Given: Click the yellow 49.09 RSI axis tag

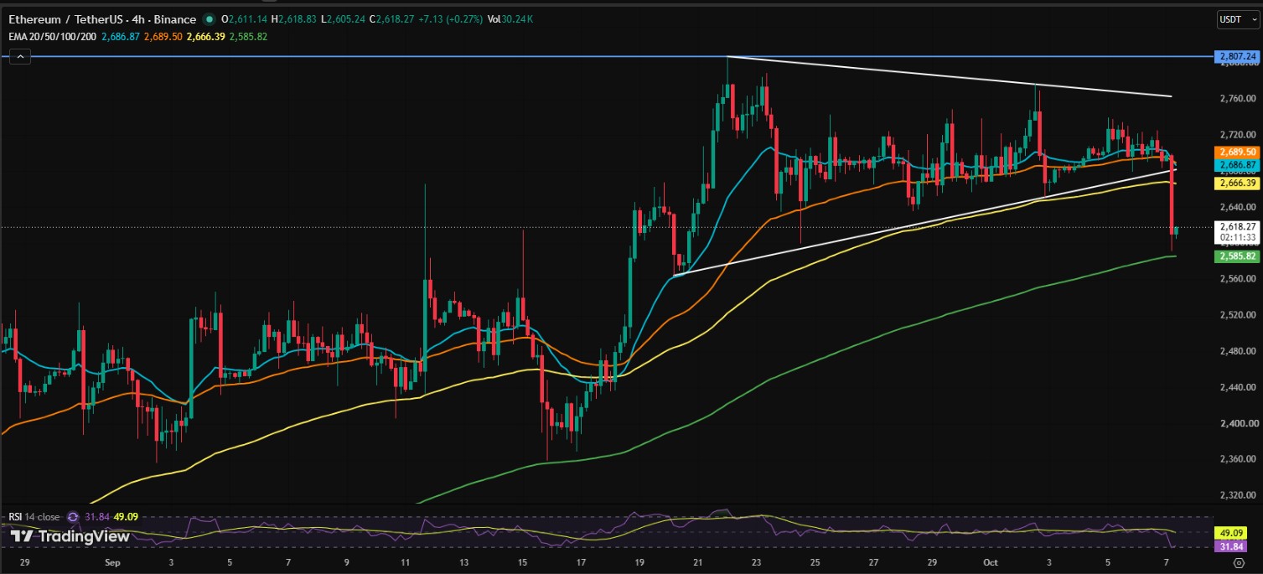Looking at the screenshot, I should click(1230, 533).
